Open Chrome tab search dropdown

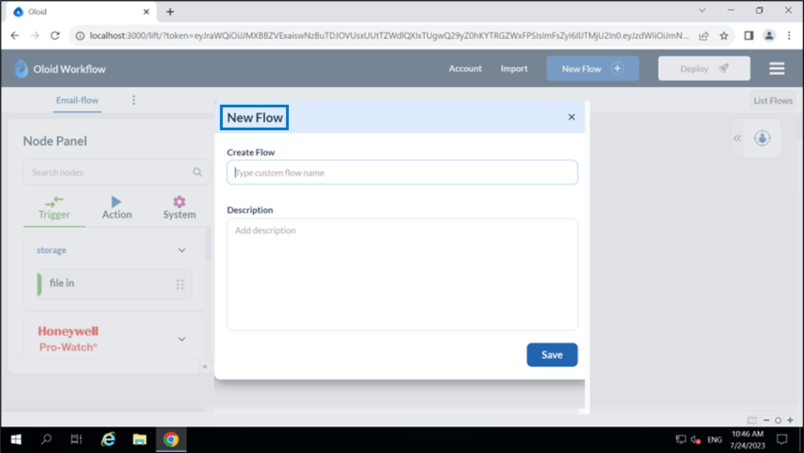click(x=702, y=10)
